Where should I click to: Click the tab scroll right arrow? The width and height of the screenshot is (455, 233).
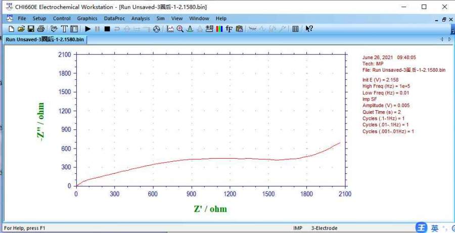tap(449, 39)
